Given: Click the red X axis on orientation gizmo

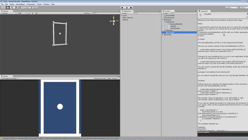Looking at the screenshot, I should pos(117,21).
